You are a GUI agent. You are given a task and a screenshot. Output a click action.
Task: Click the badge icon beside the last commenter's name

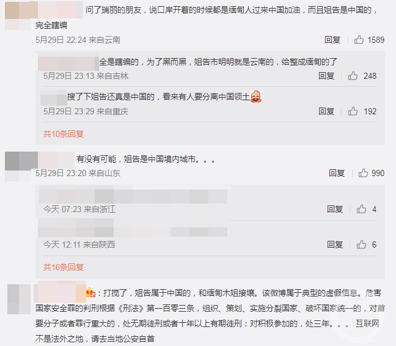pos(90,292)
